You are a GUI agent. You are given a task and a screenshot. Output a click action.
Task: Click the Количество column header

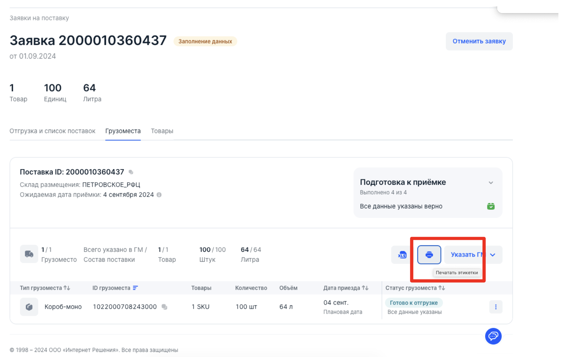(x=251, y=288)
